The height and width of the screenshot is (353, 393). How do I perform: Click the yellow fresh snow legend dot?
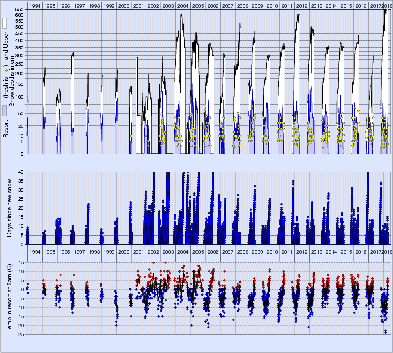pos(6,71)
